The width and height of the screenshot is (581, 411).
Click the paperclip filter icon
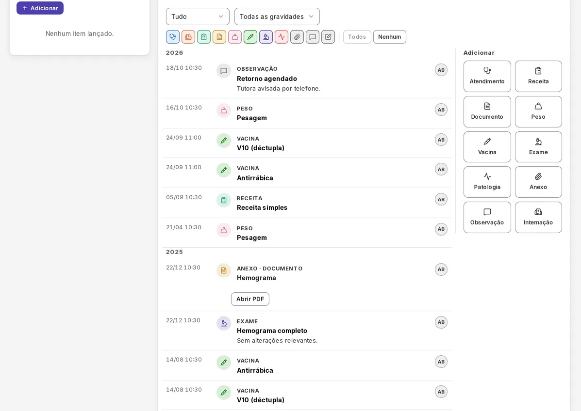(x=297, y=37)
